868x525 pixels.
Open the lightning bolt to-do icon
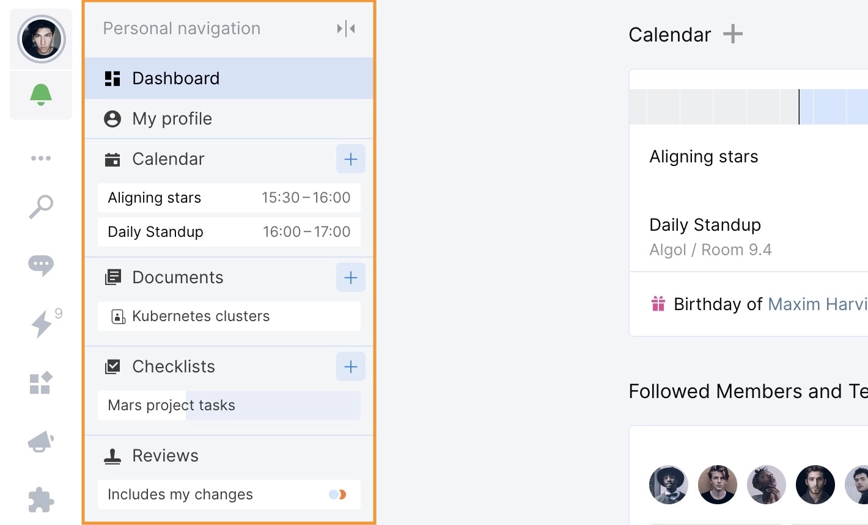pos(42,323)
